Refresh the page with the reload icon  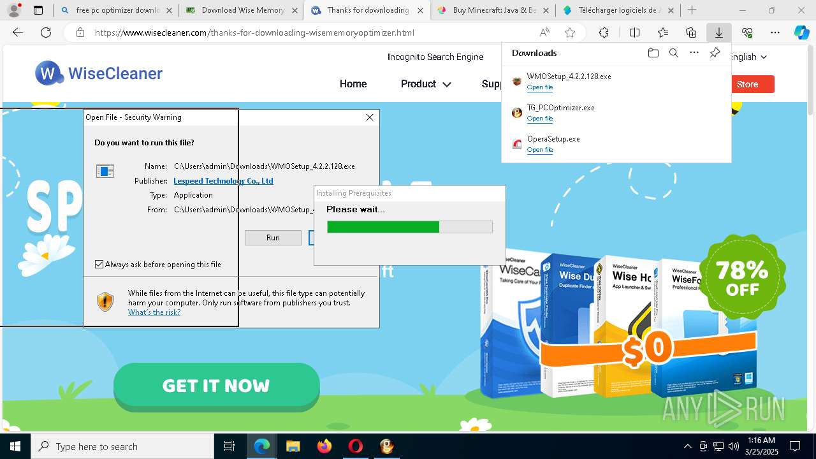[x=46, y=33]
